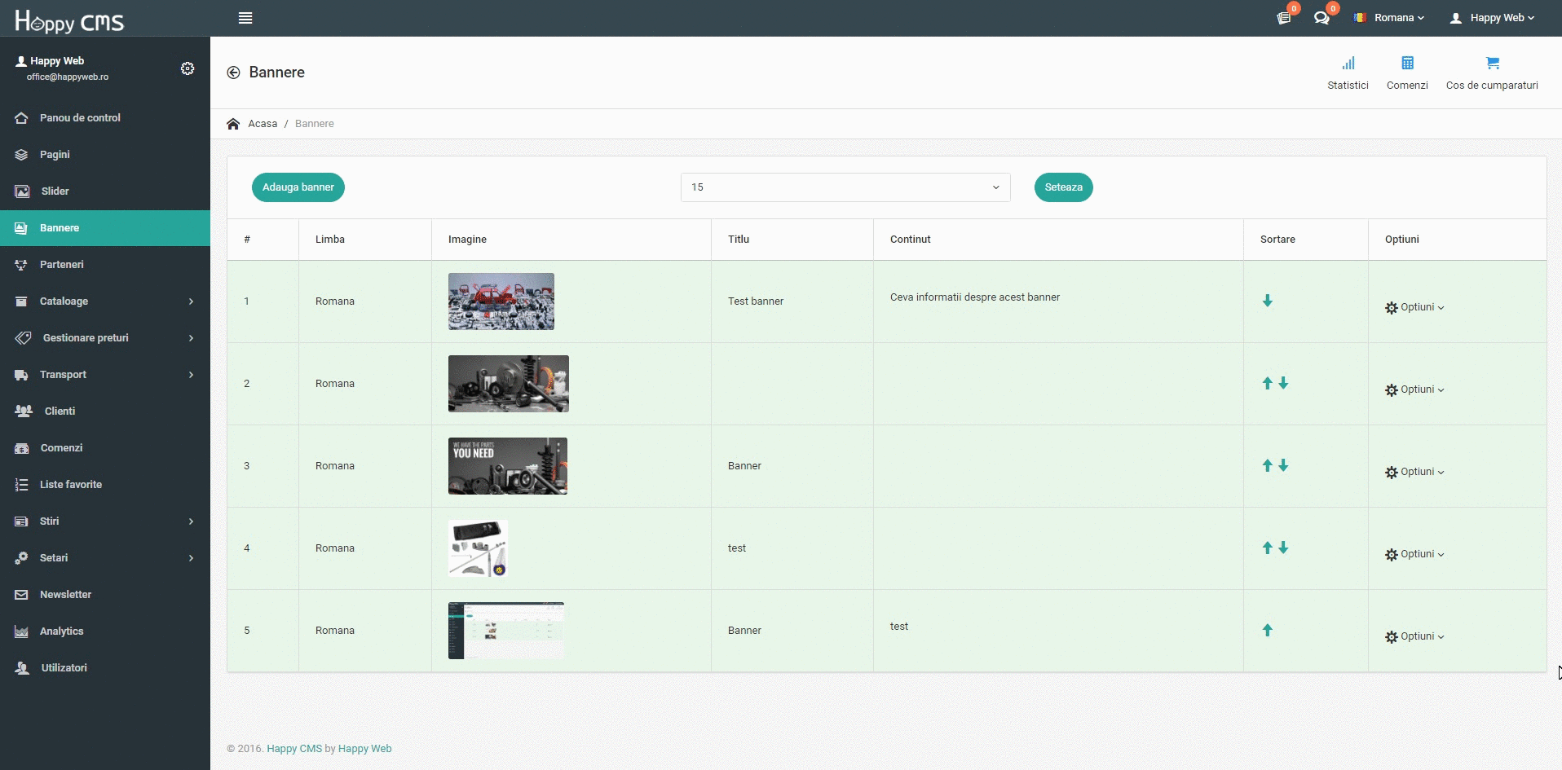Move banner 2 down with arrow
The image size is (1562, 770).
[1283, 383]
